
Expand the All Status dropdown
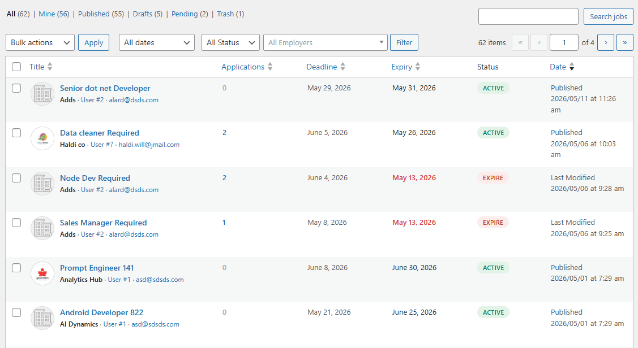tap(230, 42)
